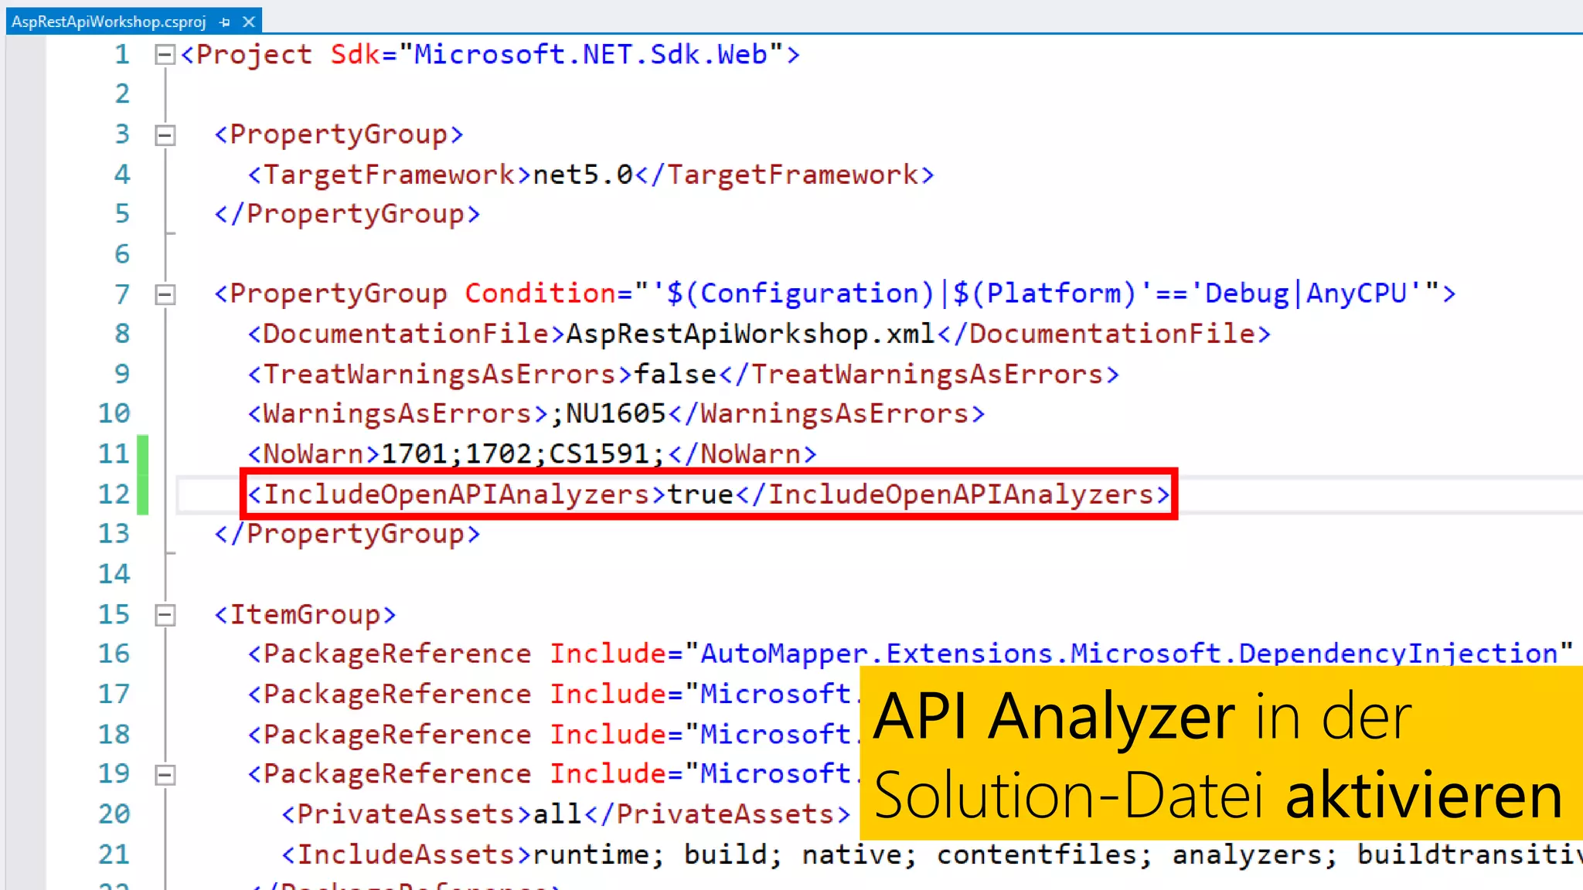Click line number 1 in the gutter

tap(122, 55)
